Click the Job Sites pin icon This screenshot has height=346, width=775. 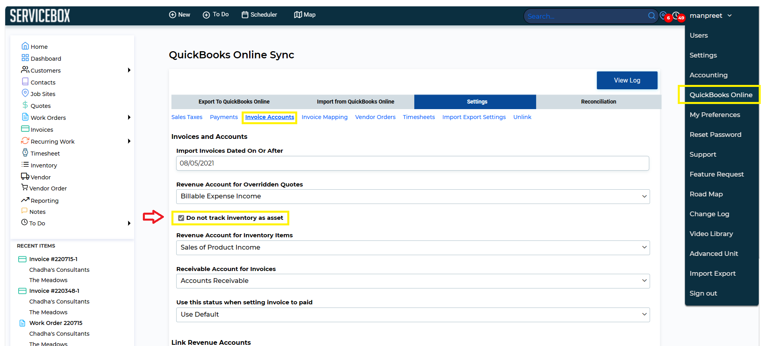click(x=25, y=93)
